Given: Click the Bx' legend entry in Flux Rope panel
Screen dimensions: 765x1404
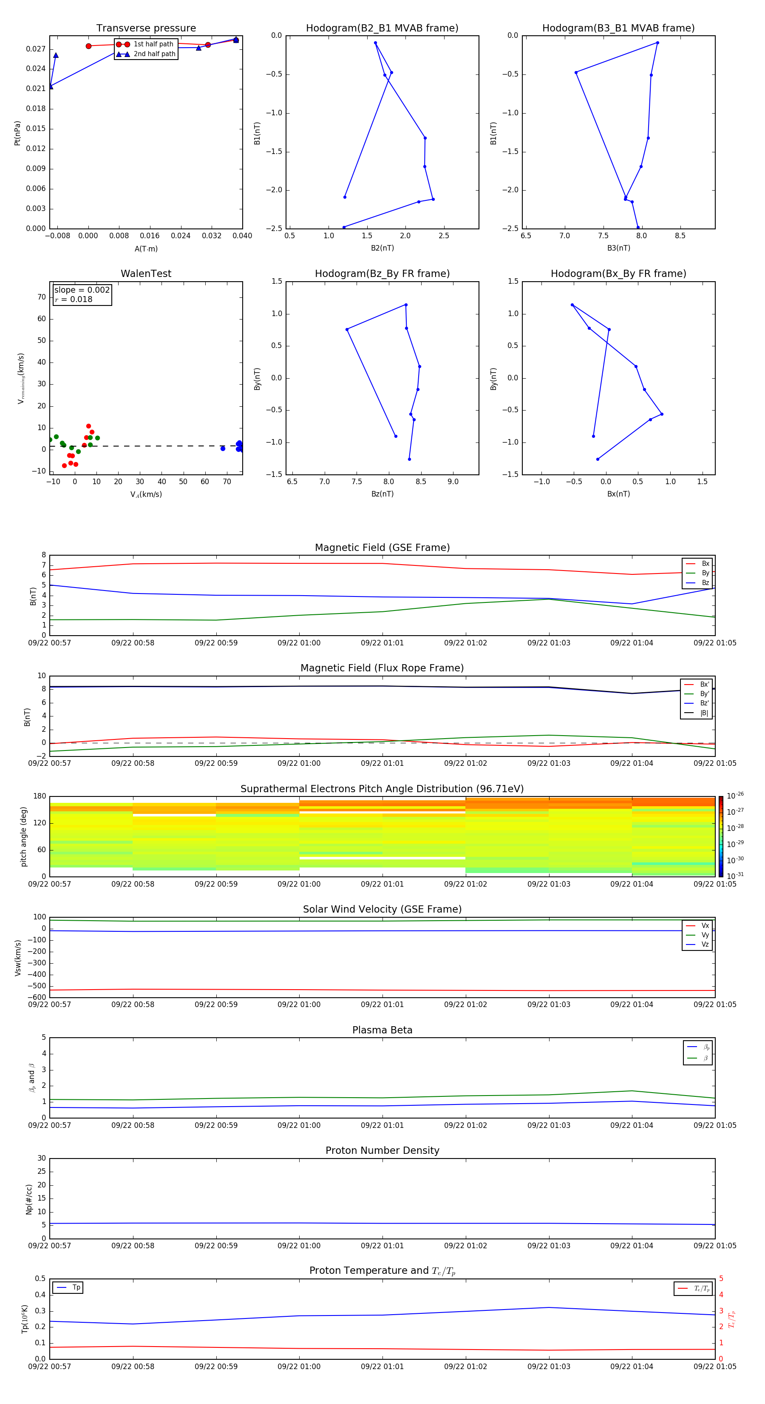Looking at the screenshot, I should (x=697, y=685).
